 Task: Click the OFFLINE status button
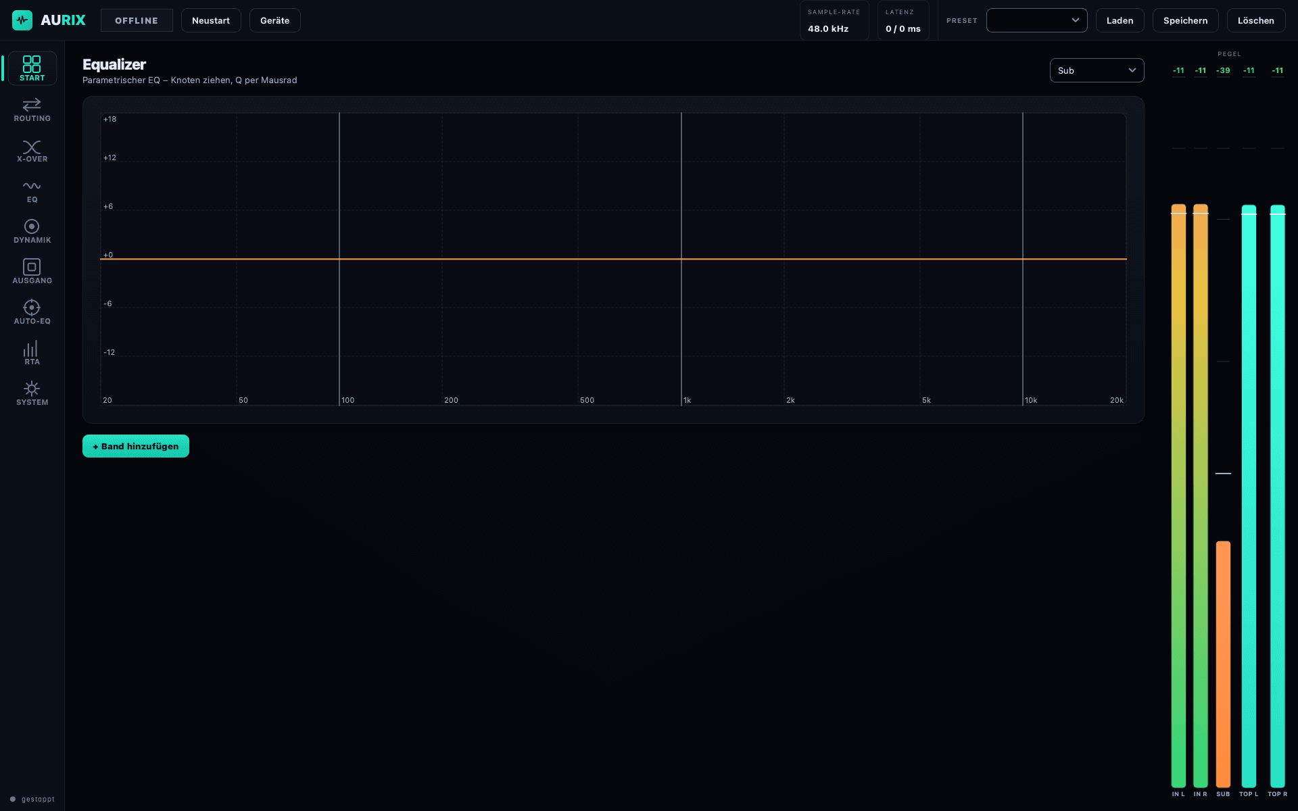(x=137, y=20)
